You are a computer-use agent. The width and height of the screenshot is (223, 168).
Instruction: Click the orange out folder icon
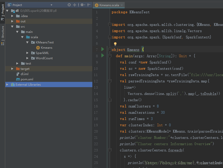tap(18, 21)
